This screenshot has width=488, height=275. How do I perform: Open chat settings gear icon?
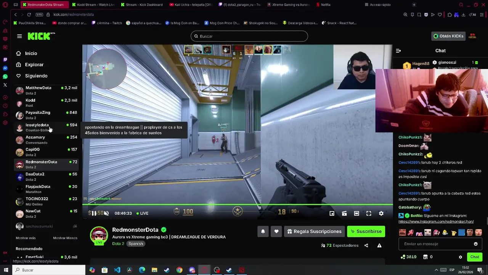coord(460,257)
